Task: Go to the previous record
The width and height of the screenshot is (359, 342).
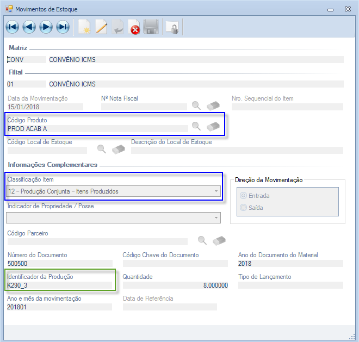Action: pyautogui.click(x=29, y=27)
